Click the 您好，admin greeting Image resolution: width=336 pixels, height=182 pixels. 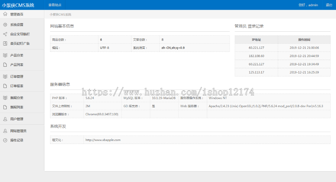pyautogui.click(x=308, y=5)
